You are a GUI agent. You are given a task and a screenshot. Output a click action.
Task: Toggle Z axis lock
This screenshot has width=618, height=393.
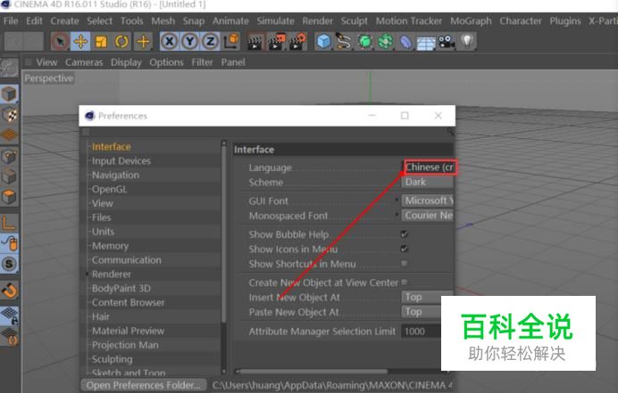click(x=211, y=41)
